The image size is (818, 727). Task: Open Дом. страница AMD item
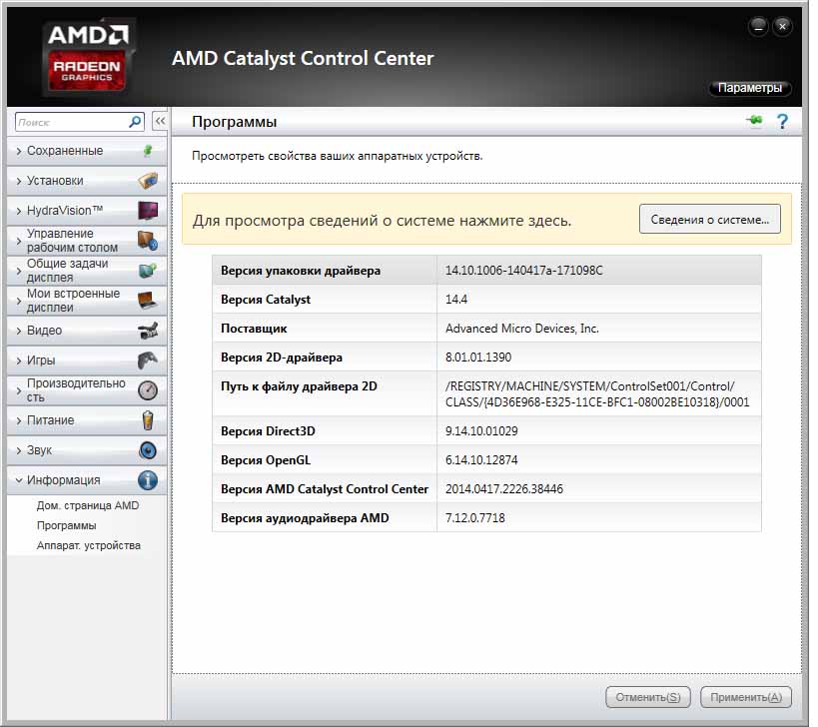click(88, 505)
